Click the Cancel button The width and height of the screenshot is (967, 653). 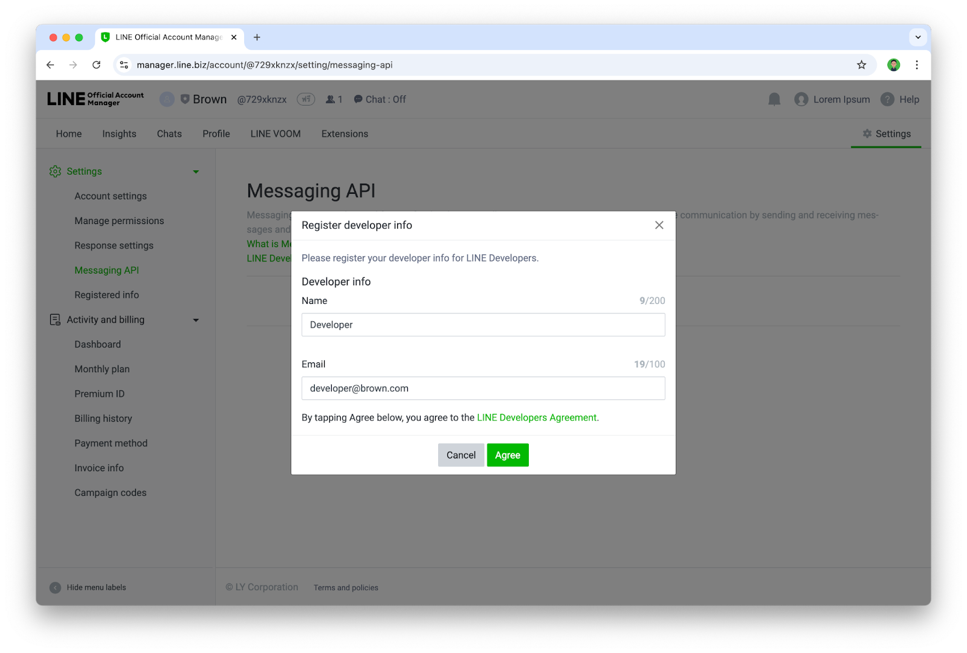tap(461, 455)
